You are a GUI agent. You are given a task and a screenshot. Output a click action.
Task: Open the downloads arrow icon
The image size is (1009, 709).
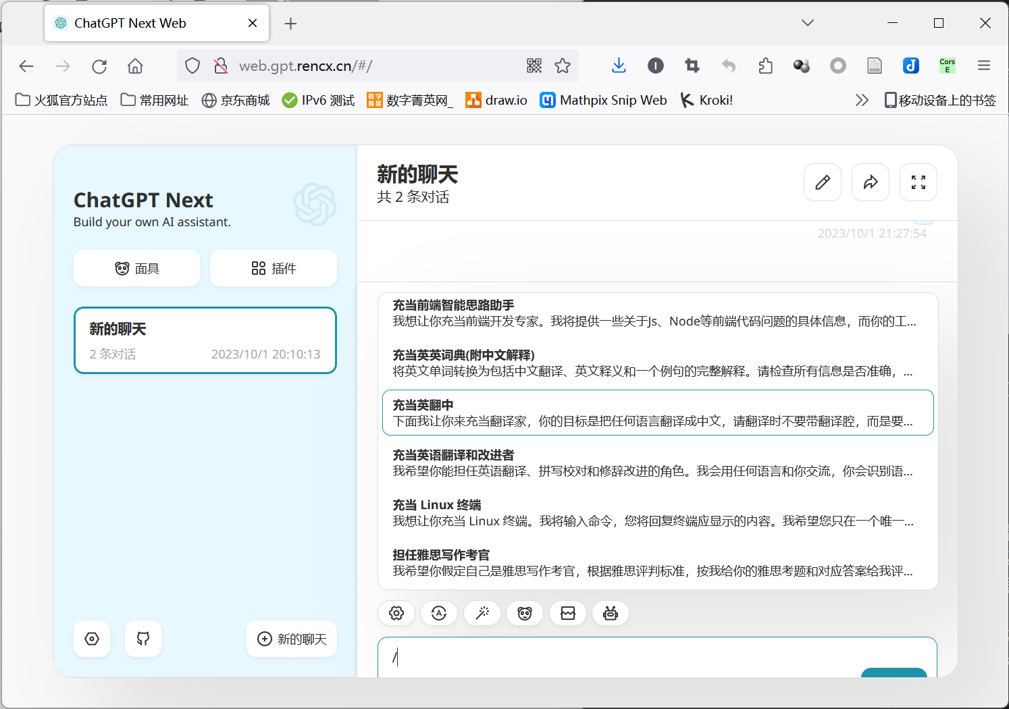click(619, 65)
